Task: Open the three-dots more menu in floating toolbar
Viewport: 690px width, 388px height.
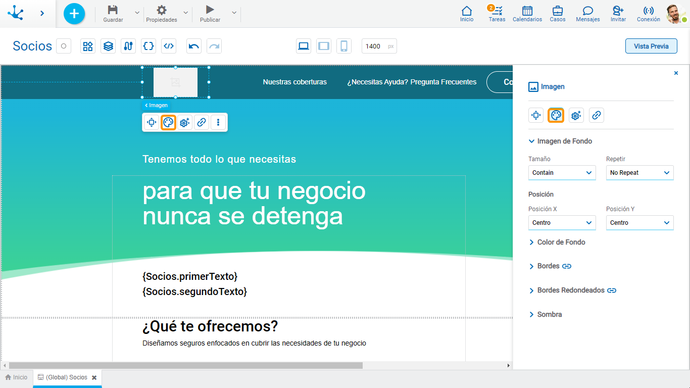Action: tap(218, 122)
